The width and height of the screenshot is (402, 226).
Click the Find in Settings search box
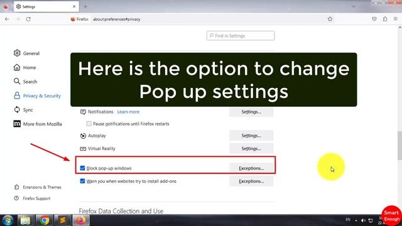click(x=241, y=36)
